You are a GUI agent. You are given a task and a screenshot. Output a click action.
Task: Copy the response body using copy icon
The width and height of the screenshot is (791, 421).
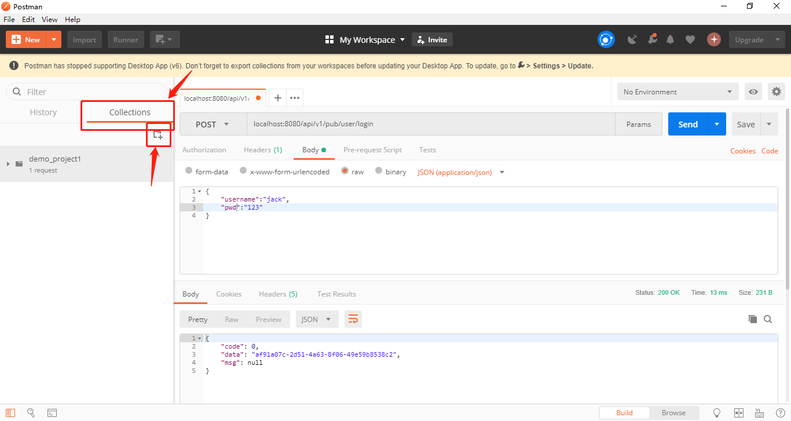(753, 319)
